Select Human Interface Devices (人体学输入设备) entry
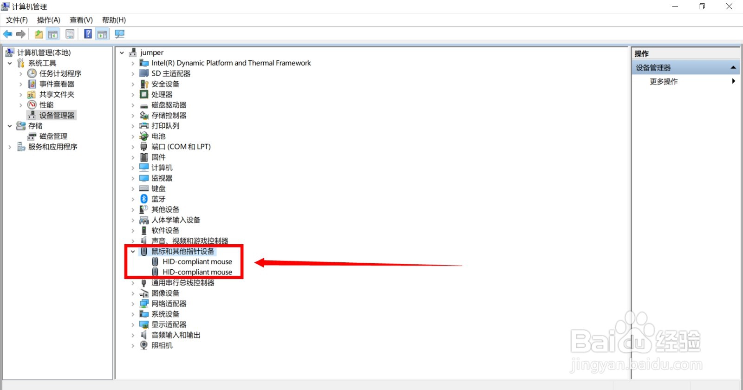 (x=176, y=220)
